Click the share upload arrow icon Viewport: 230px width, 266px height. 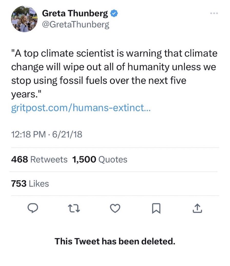pyautogui.click(x=197, y=209)
